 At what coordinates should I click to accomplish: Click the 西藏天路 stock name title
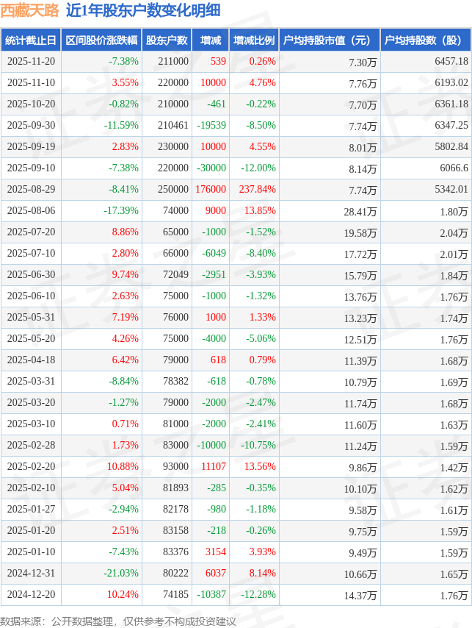point(31,11)
